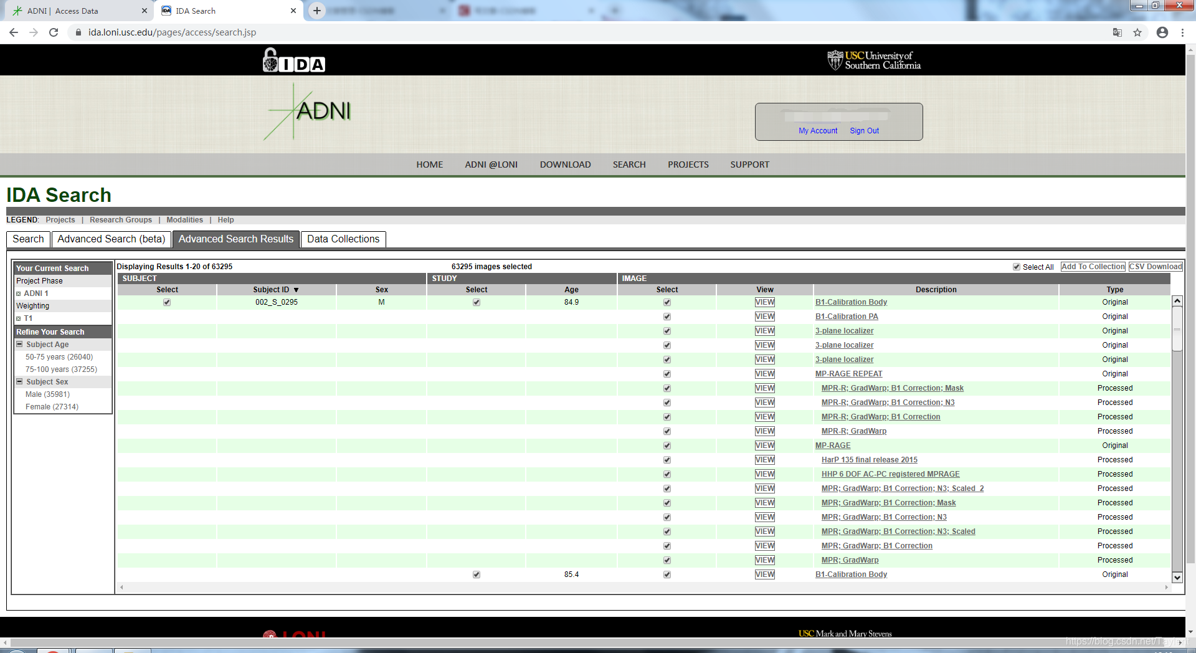Click the site lock icon in the address bar
Viewport: 1196px width, 653px height.
[x=78, y=32]
